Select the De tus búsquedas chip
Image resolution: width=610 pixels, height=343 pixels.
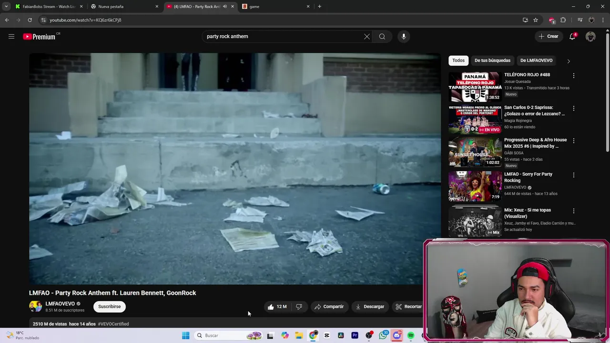(x=492, y=61)
